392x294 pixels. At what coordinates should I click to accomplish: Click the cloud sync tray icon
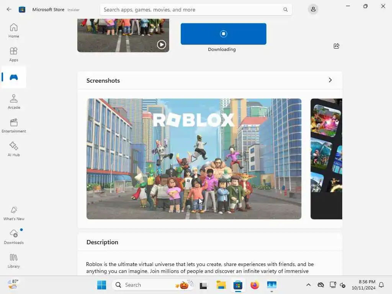(x=321, y=285)
